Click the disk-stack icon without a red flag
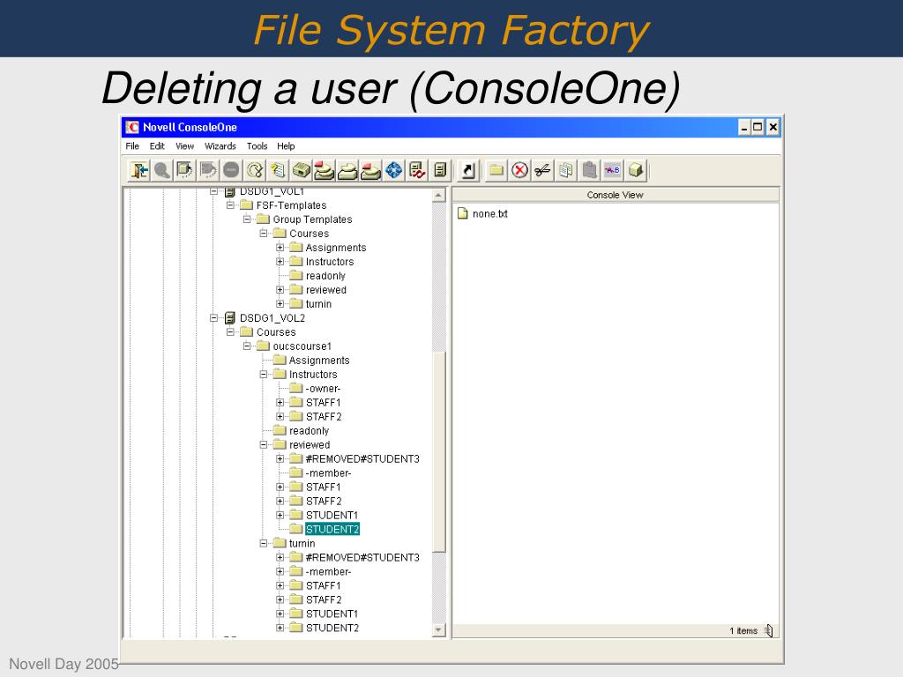 (x=347, y=170)
